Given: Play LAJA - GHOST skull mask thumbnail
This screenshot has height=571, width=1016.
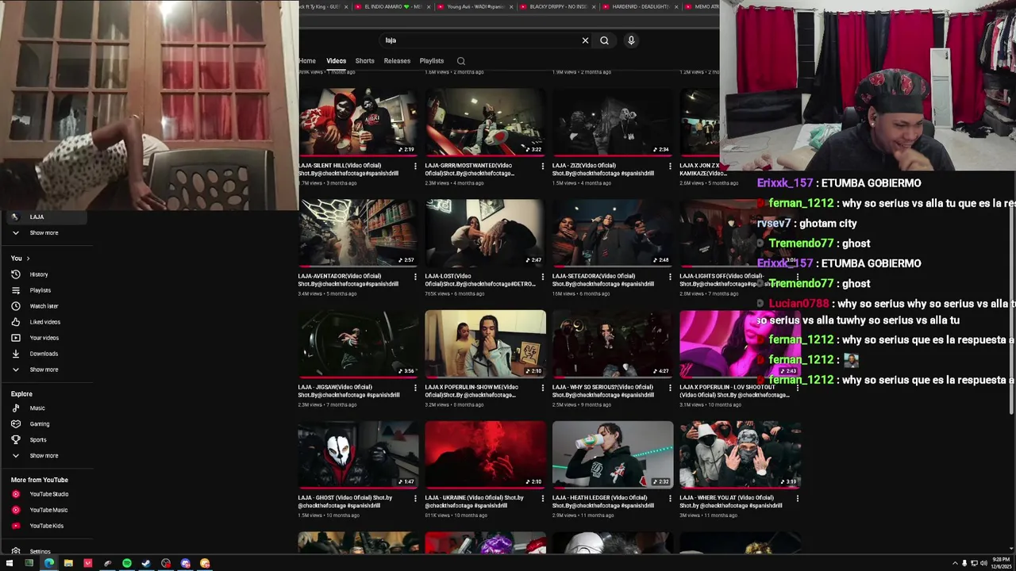Looking at the screenshot, I should 358,454.
